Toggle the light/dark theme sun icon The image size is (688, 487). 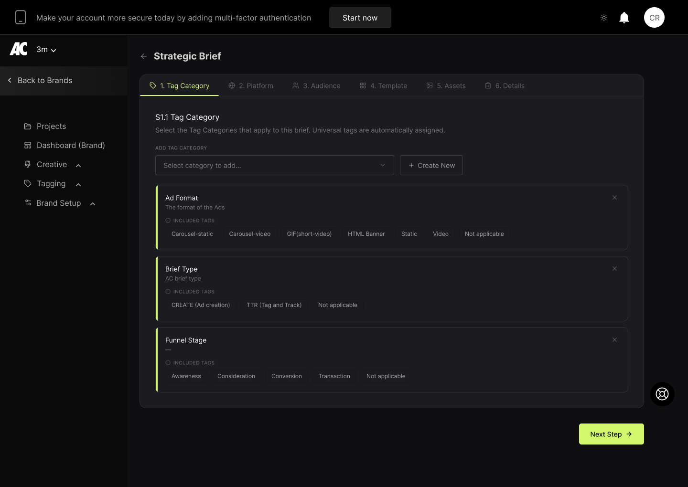pyautogui.click(x=604, y=18)
